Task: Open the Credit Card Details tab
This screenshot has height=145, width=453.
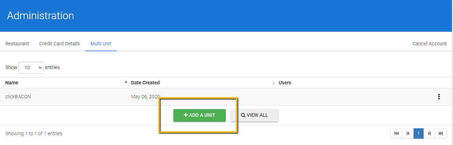Action: click(59, 44)
